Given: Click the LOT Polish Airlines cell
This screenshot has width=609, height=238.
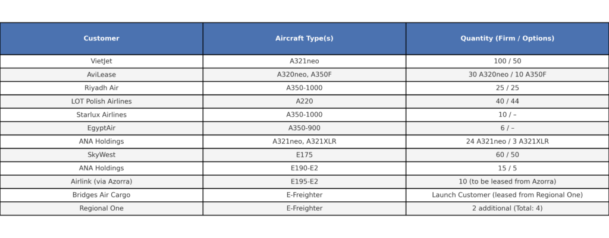Looking at the screenshot, I should click(x=101, y=101).
